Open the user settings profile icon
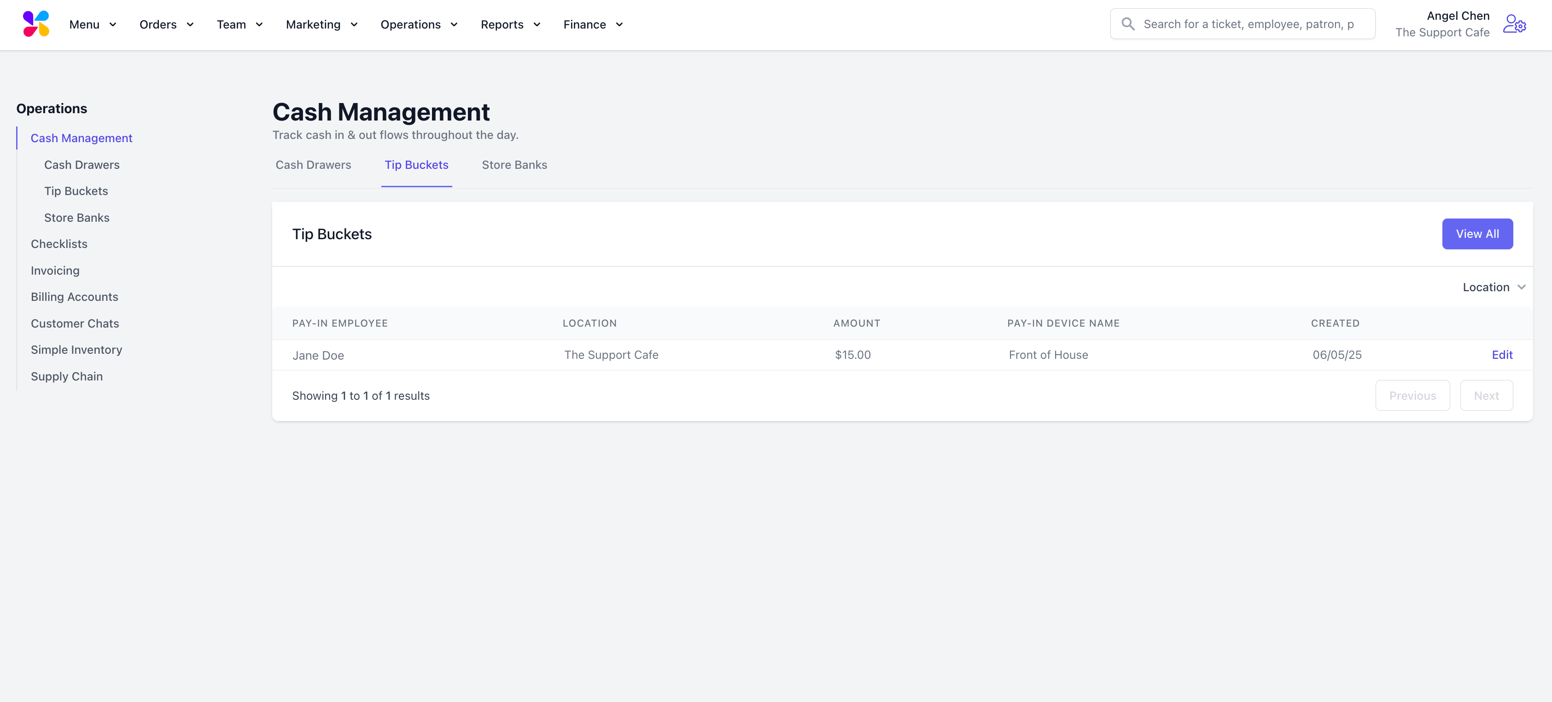Screen dimensions: 1552x702 1514,24
